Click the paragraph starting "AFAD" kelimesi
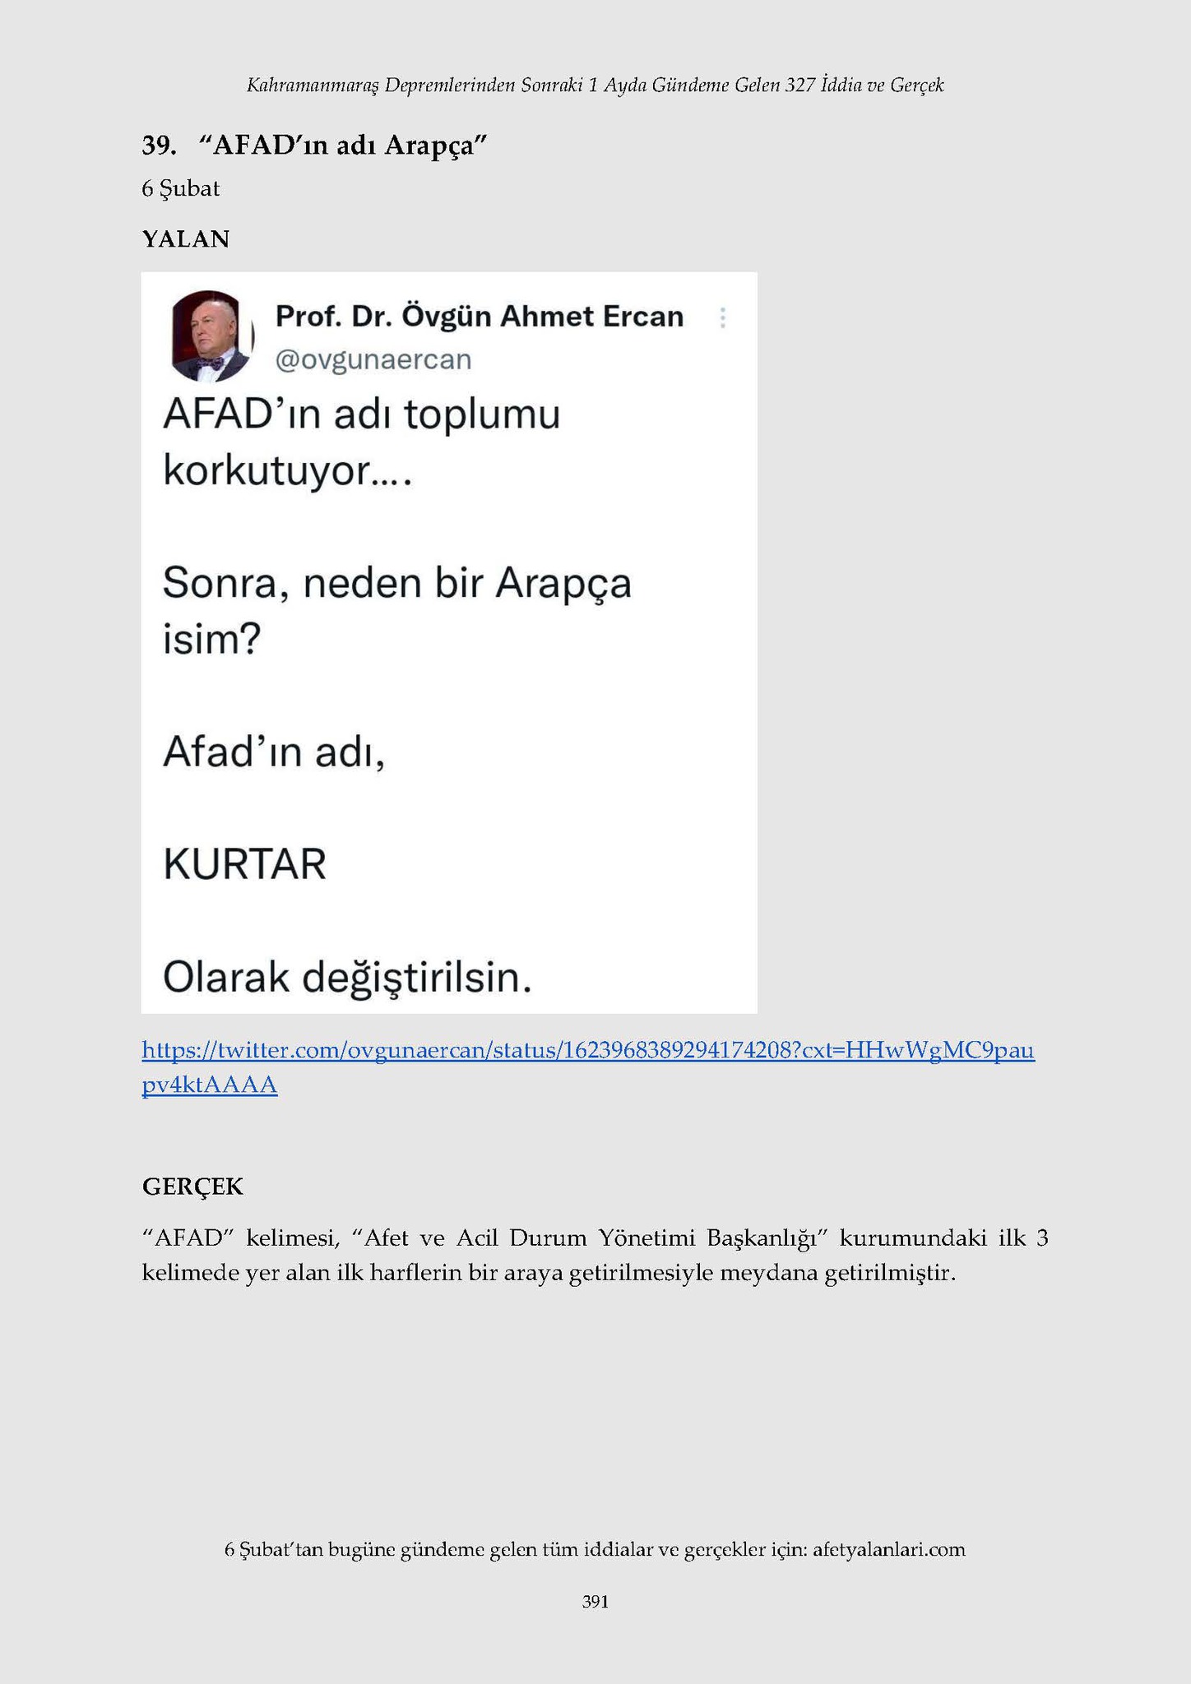Viewport: 1191px width, 1684px height. click(x=595, y=1256)
